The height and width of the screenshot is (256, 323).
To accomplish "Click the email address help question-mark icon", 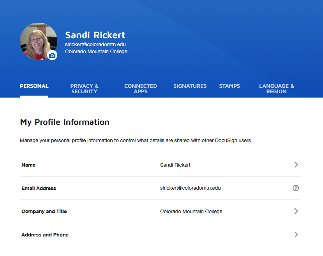I will pyautogui.click(x=296, y=188).
